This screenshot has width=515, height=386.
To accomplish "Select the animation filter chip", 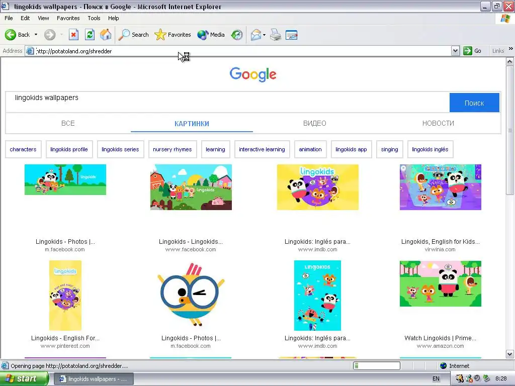I will tap(310, 149).
